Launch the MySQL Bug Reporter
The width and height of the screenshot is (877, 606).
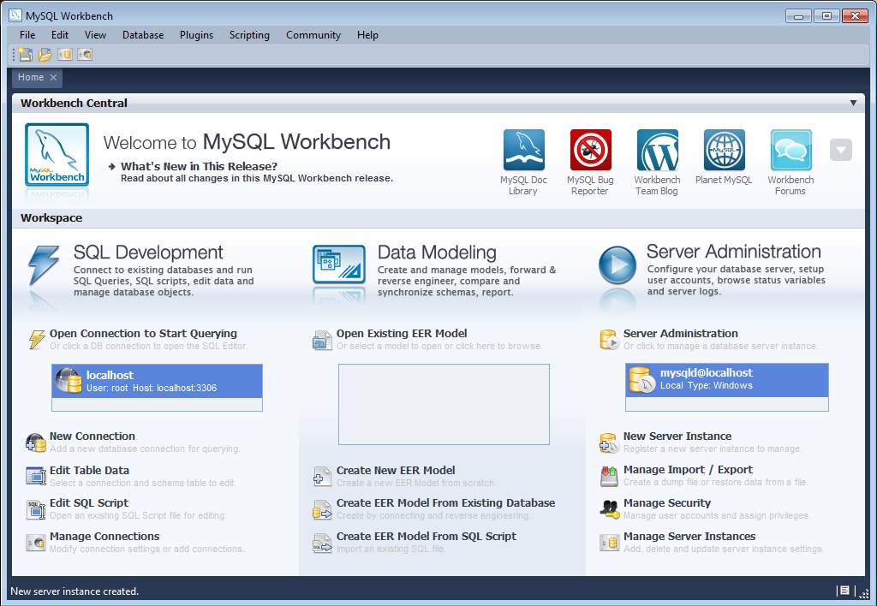(x=590, y=150)
